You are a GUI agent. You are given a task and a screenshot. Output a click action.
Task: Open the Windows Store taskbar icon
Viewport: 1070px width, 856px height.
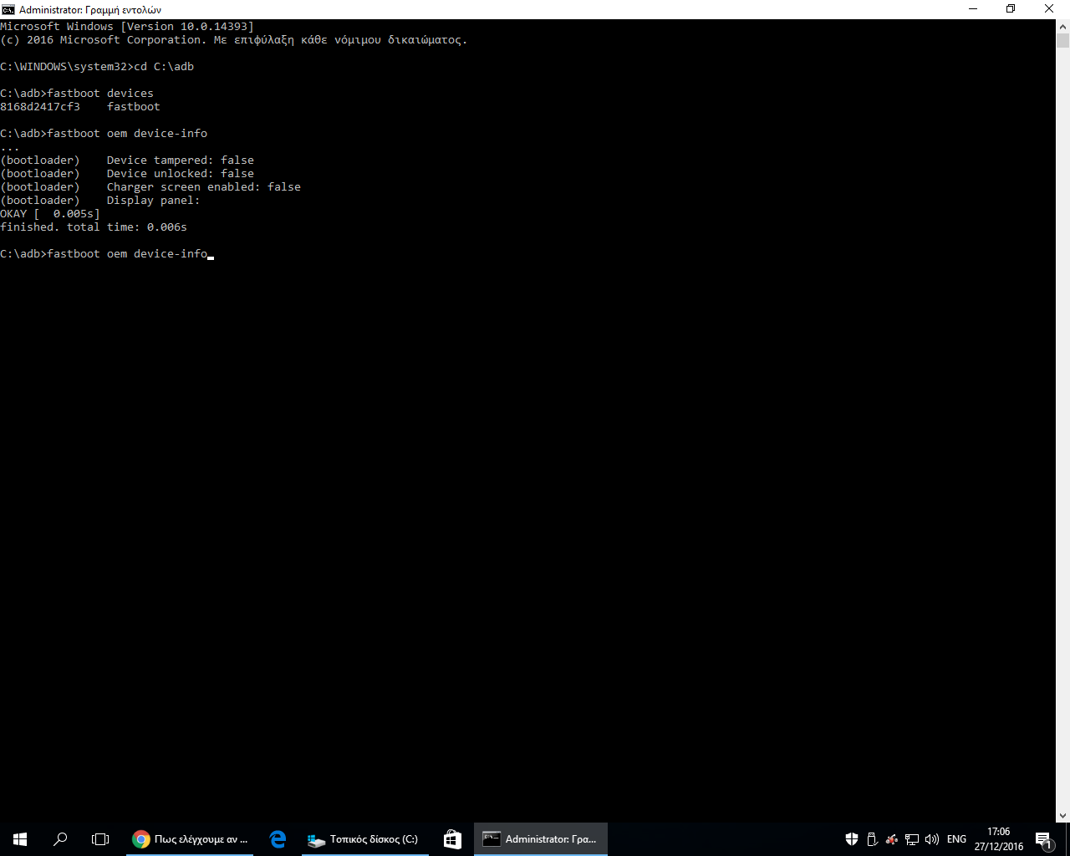(x=452, y=838)
